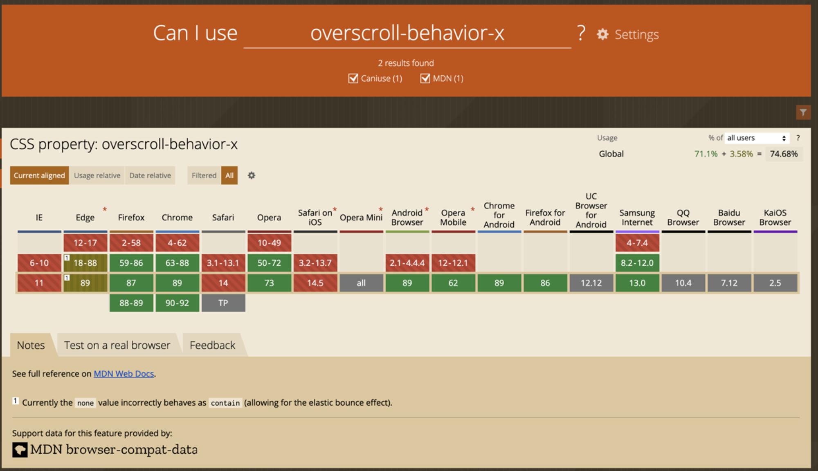The width and height of the screenshot is (818, 471).
Task: Select Firefox 87 current version cell
Action: click(x=131, y=283)
